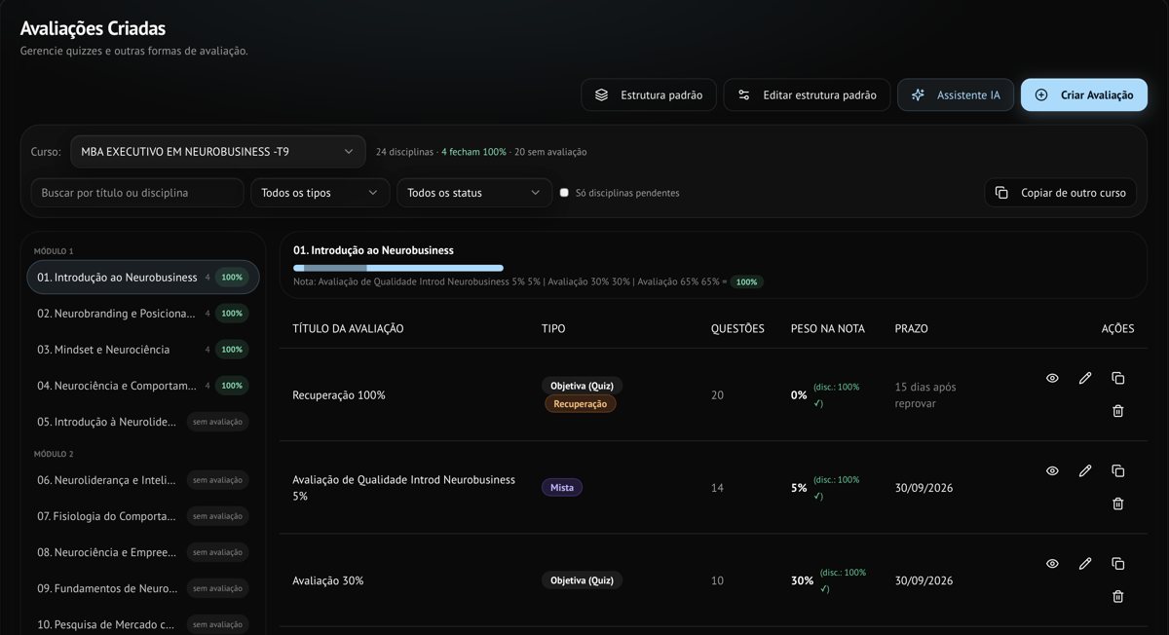The width and height of the screenshot is (1169, 635).
Task: Click Editar estrutura padrão button
Action: [x=807, y=95]
